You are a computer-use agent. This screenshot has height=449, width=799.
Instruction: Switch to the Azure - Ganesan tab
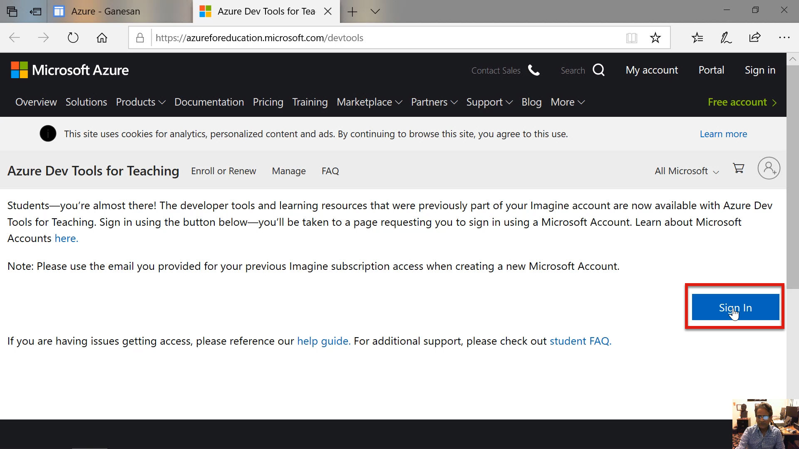(x=106, y=11)
